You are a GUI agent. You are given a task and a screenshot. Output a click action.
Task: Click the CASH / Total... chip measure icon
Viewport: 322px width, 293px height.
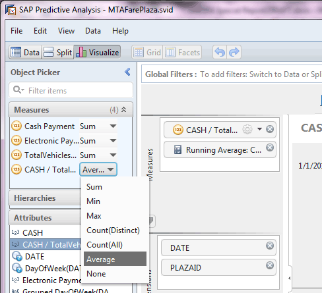[178, 130]
